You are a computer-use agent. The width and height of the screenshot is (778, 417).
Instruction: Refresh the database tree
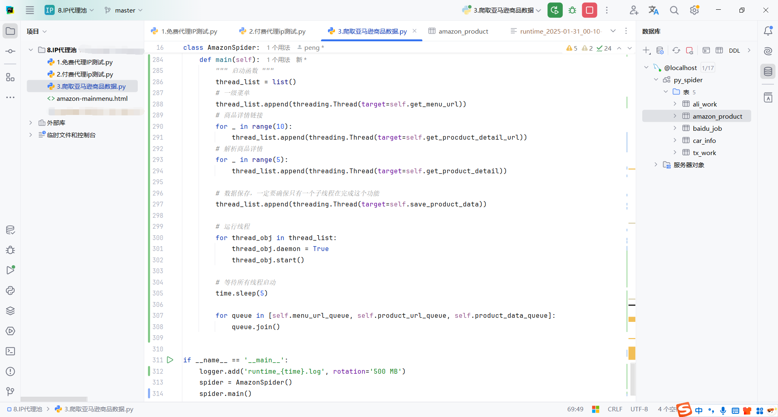coord(676,51)
